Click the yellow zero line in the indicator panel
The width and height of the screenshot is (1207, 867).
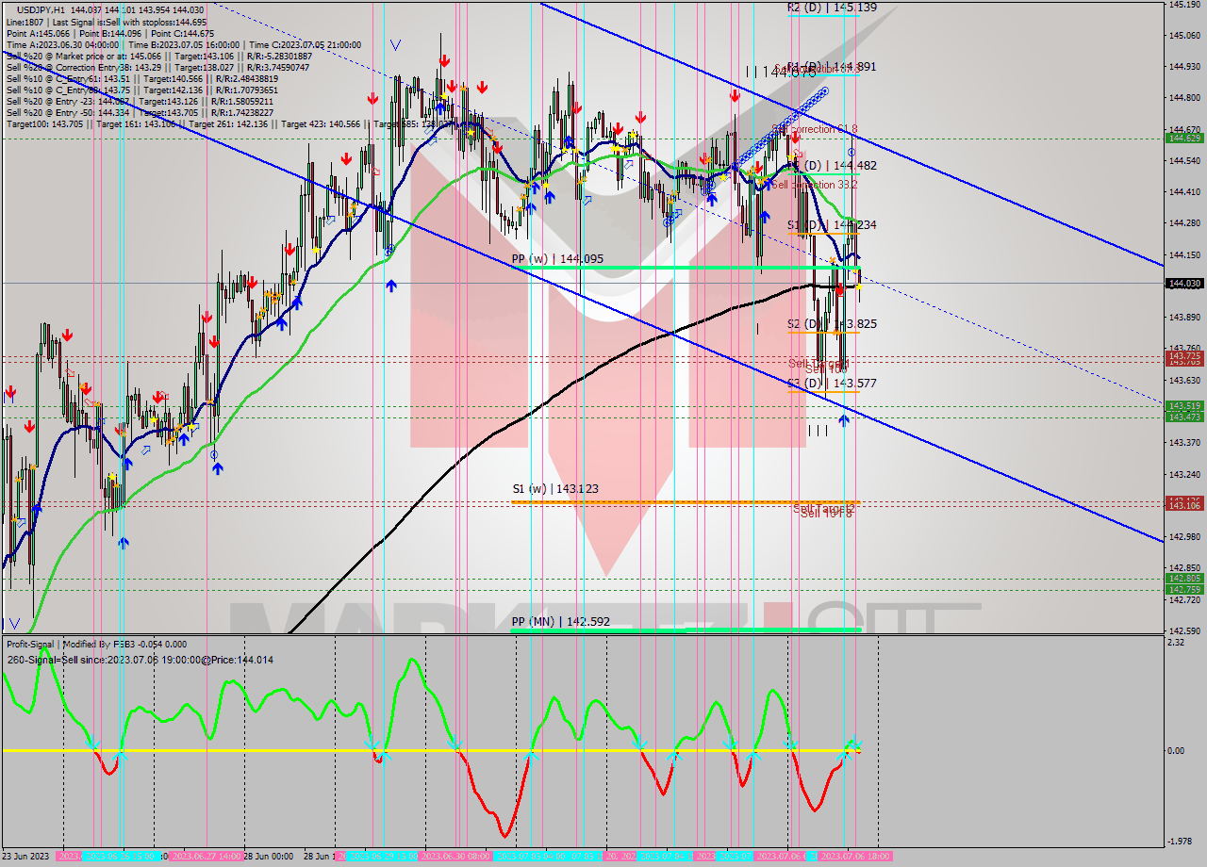pyautogui.click(x=566, y=751)
